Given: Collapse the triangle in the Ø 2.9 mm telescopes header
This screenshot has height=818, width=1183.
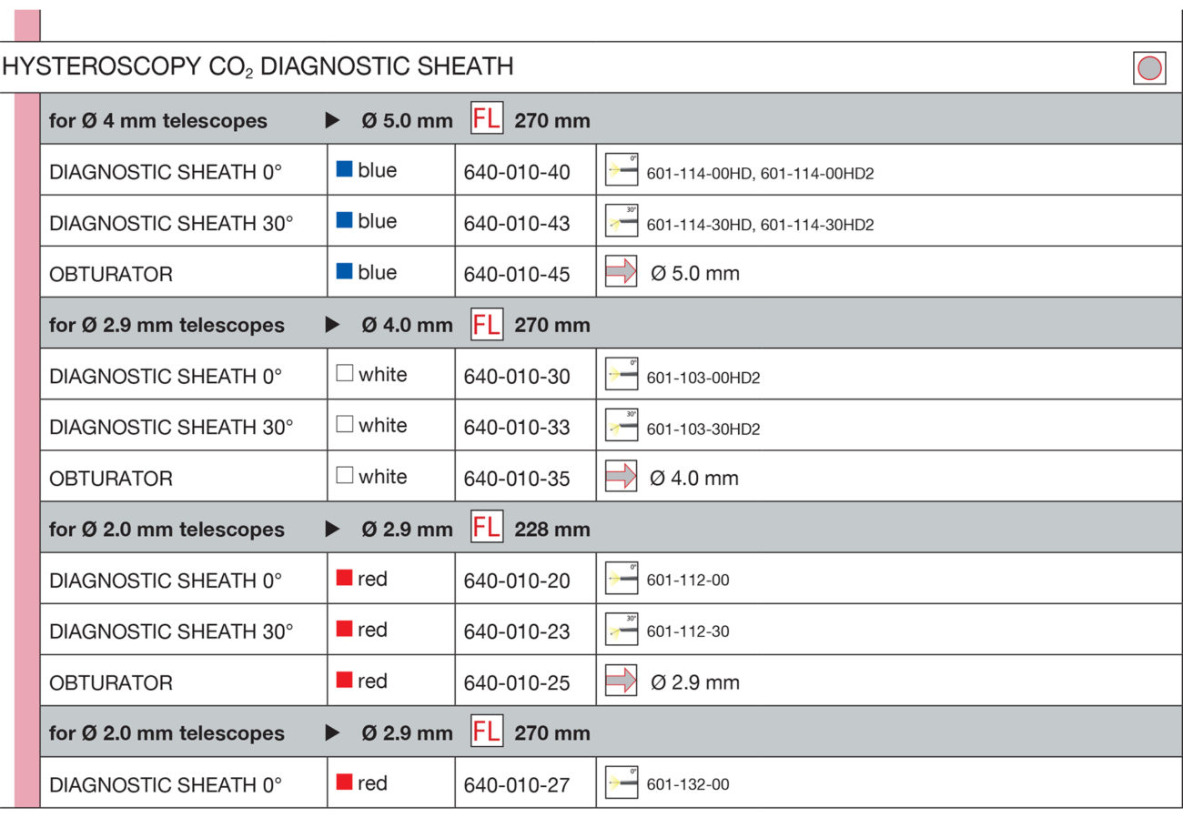Looking at the screenshot, I should coord(333,325).
